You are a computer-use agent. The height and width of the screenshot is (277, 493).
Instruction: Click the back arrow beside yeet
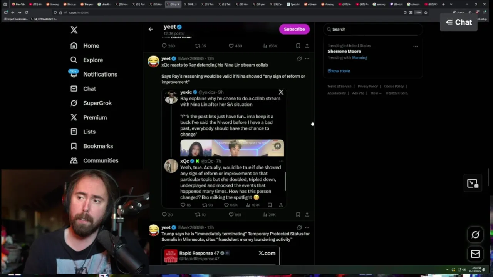point(151,29)
